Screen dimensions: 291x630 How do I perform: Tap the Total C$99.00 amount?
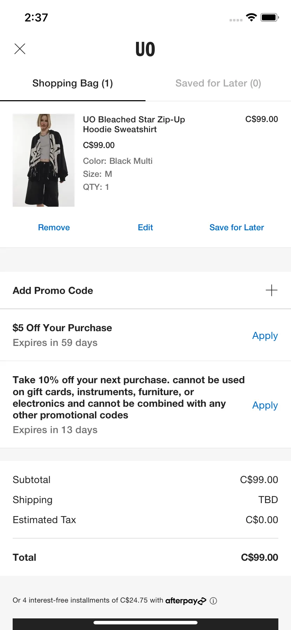coord(259,558)
